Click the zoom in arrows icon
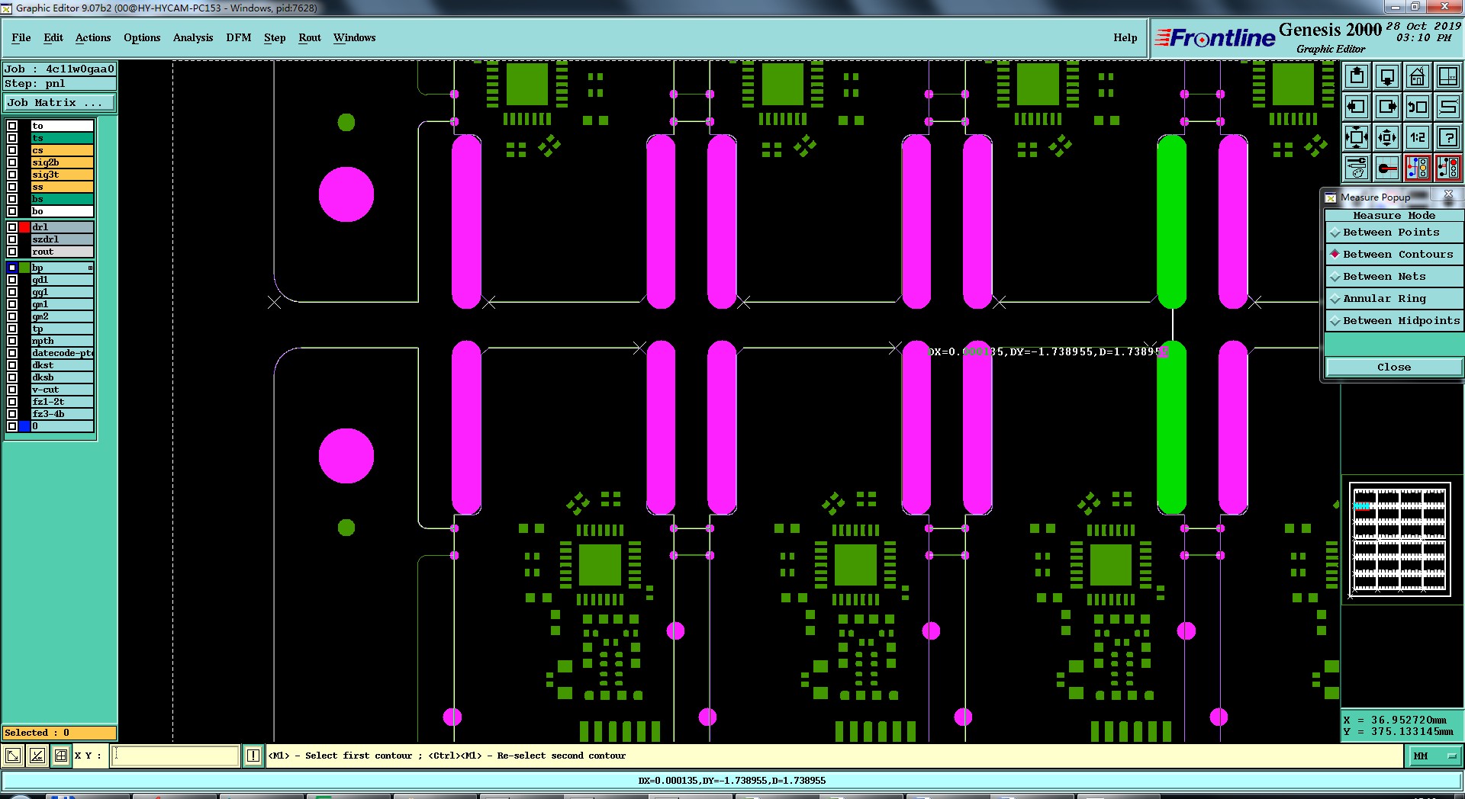The height and width of the screenshot is (799, 1465). coord(1357,137)
